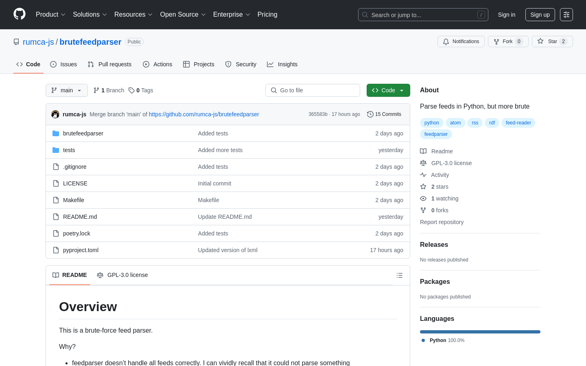Click the Go to file search field
The width and height of the screenshot is (586, 366).
click(x=313, y=90)
